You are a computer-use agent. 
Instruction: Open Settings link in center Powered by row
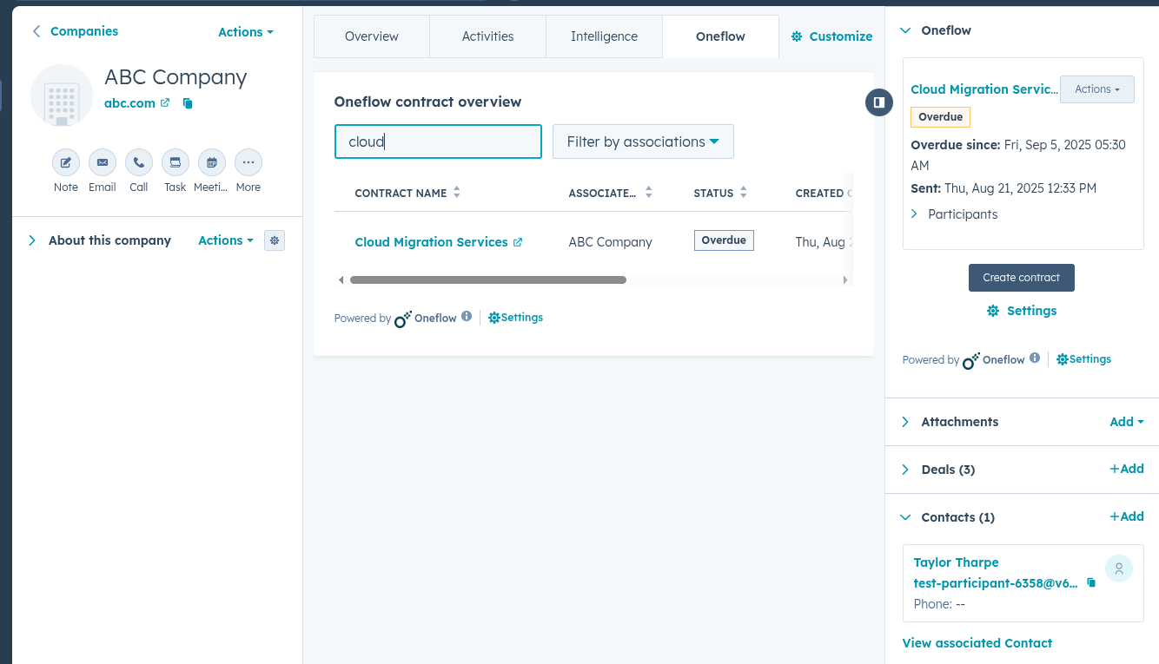(516, 318)
